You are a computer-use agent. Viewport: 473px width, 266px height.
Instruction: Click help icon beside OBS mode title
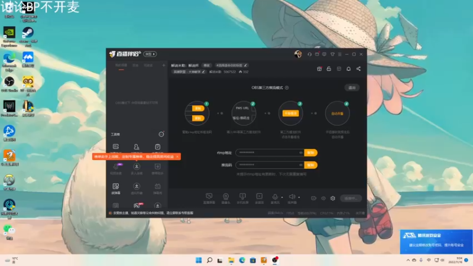coord(287,87)
